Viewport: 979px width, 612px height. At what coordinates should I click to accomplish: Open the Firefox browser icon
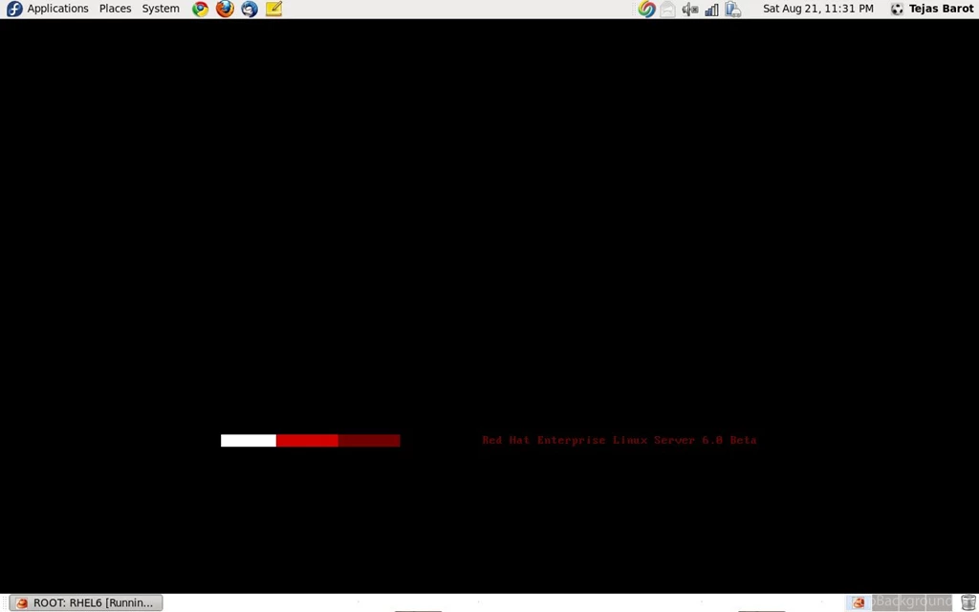[225, 9]
